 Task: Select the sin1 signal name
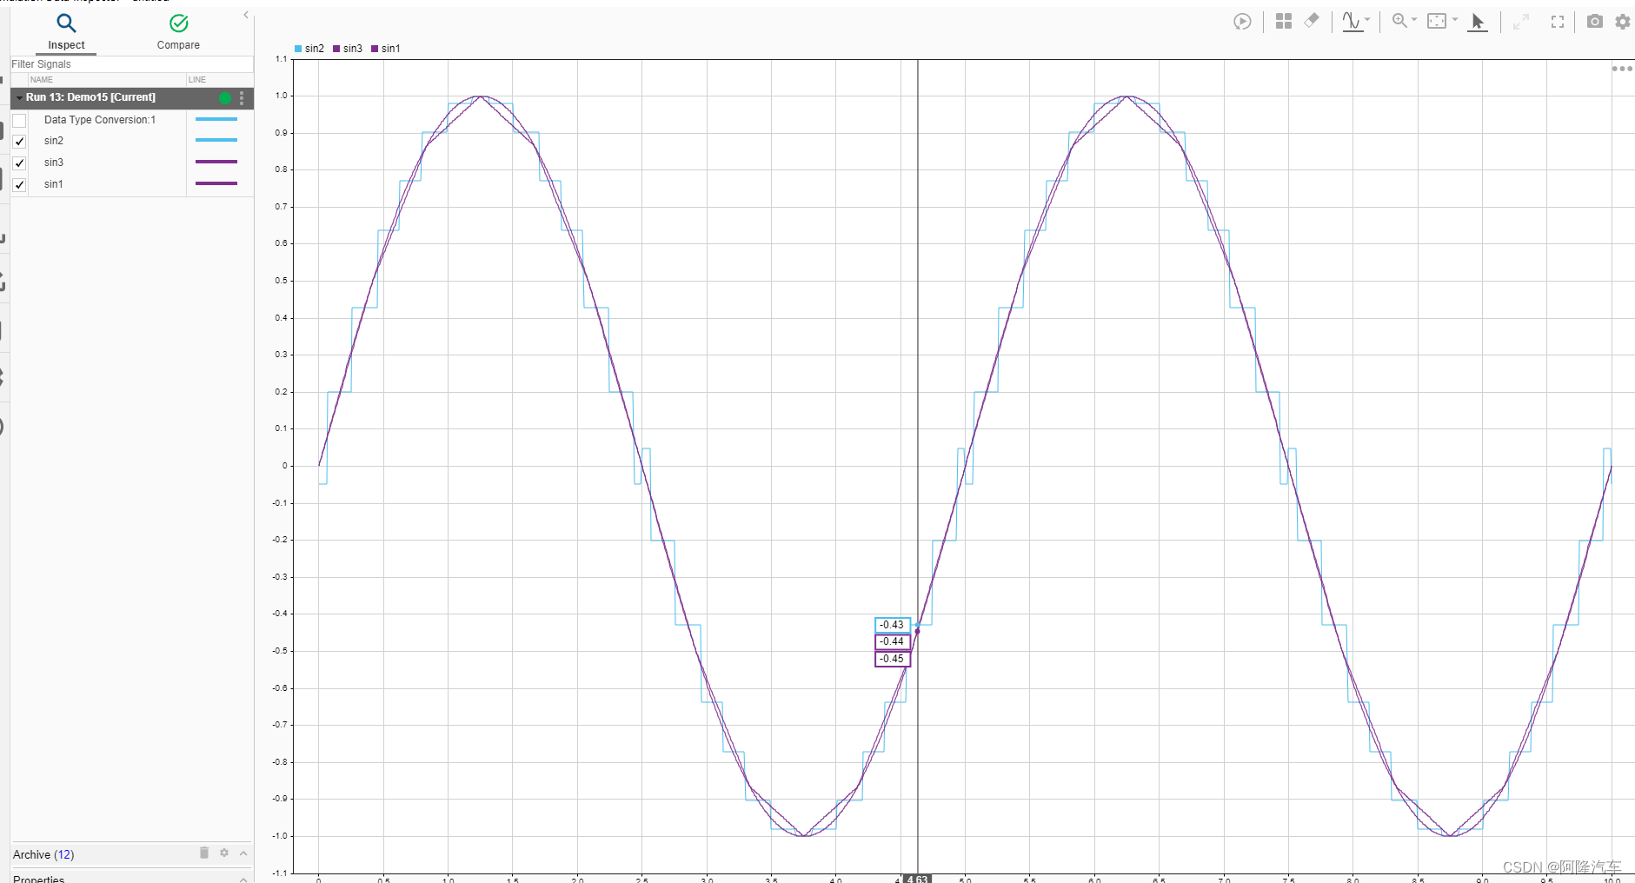point(54,184)
